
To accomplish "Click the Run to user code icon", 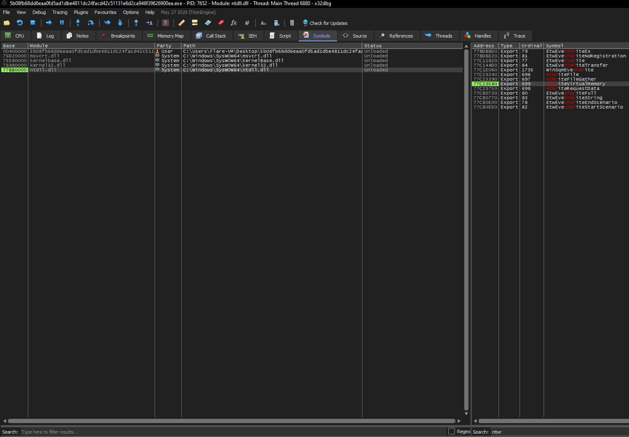I will tap(149, 23).
